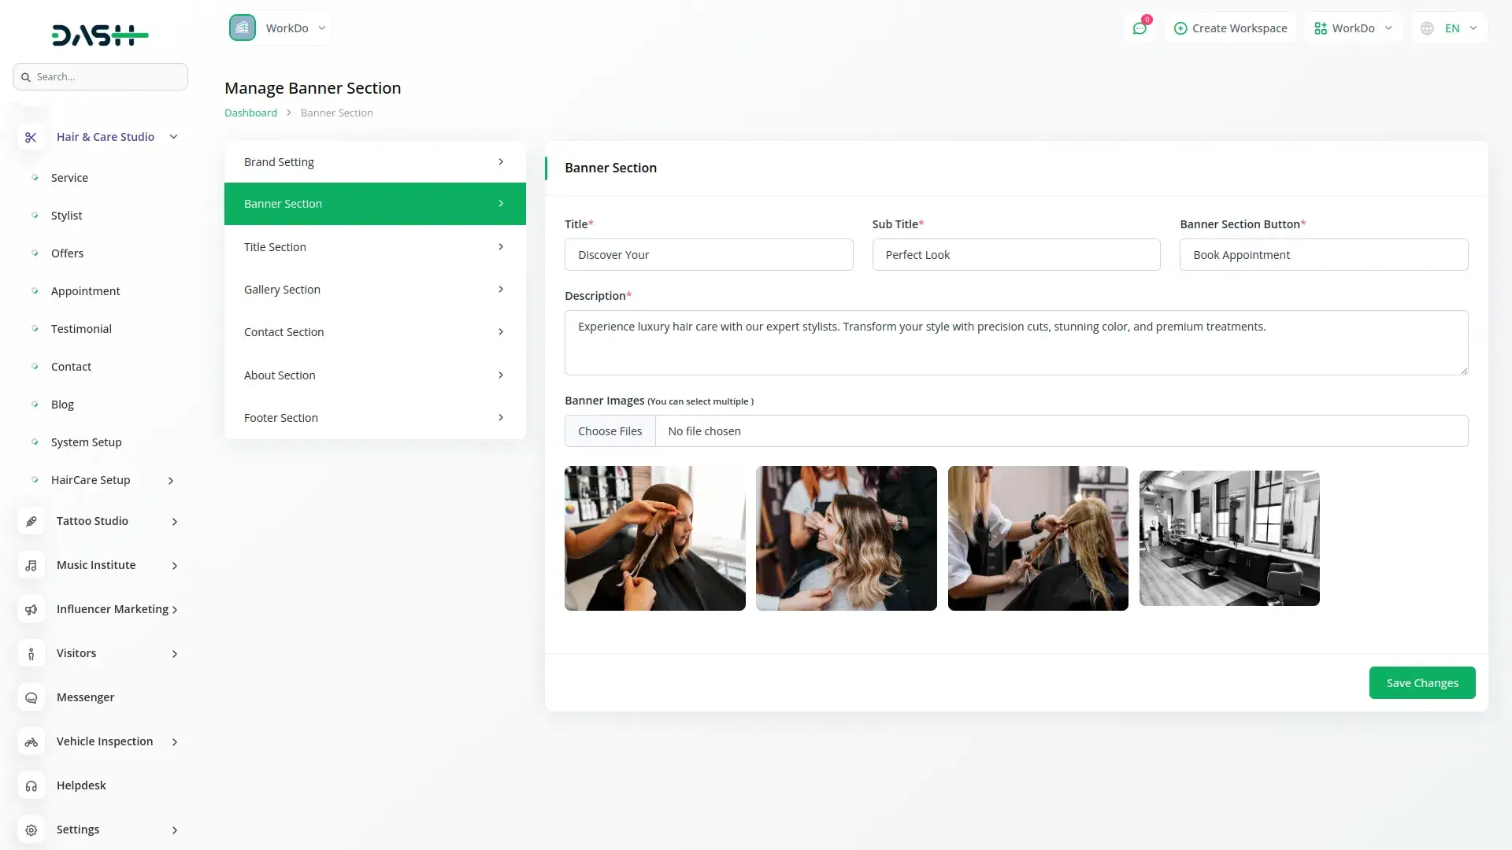Click the Settings gear icon in sidebar
This screenshot has width=1512, height=850.
click(x=31, y=830)
